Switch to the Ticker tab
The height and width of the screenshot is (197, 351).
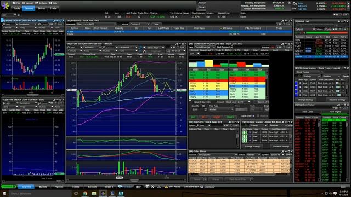coord(42,8)
